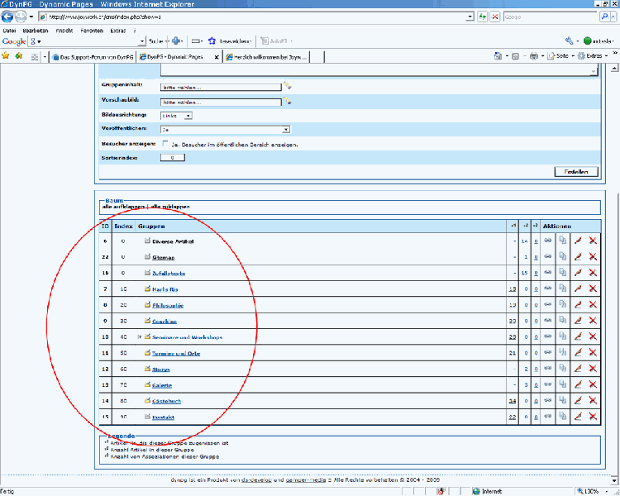Click the Sortierindex input field
The image size is (620, 496).
[x=171, y=157]
